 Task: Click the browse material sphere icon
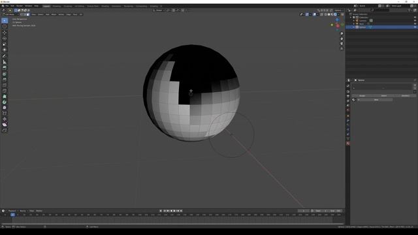354,100
